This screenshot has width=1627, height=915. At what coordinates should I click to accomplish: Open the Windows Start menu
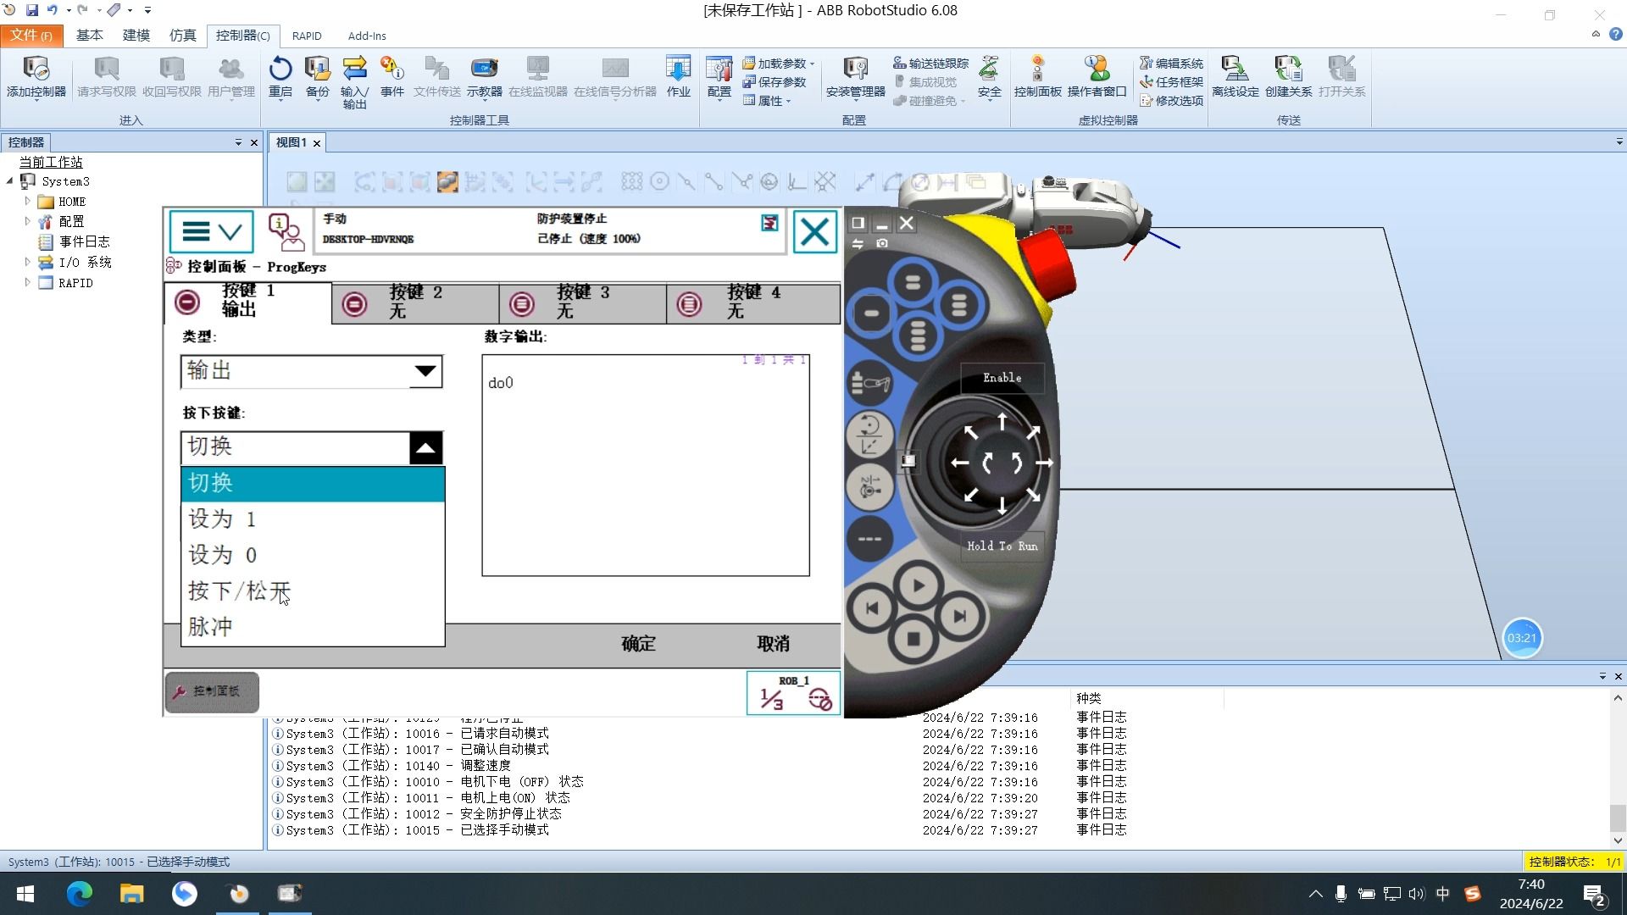click(x=25, y=893)
